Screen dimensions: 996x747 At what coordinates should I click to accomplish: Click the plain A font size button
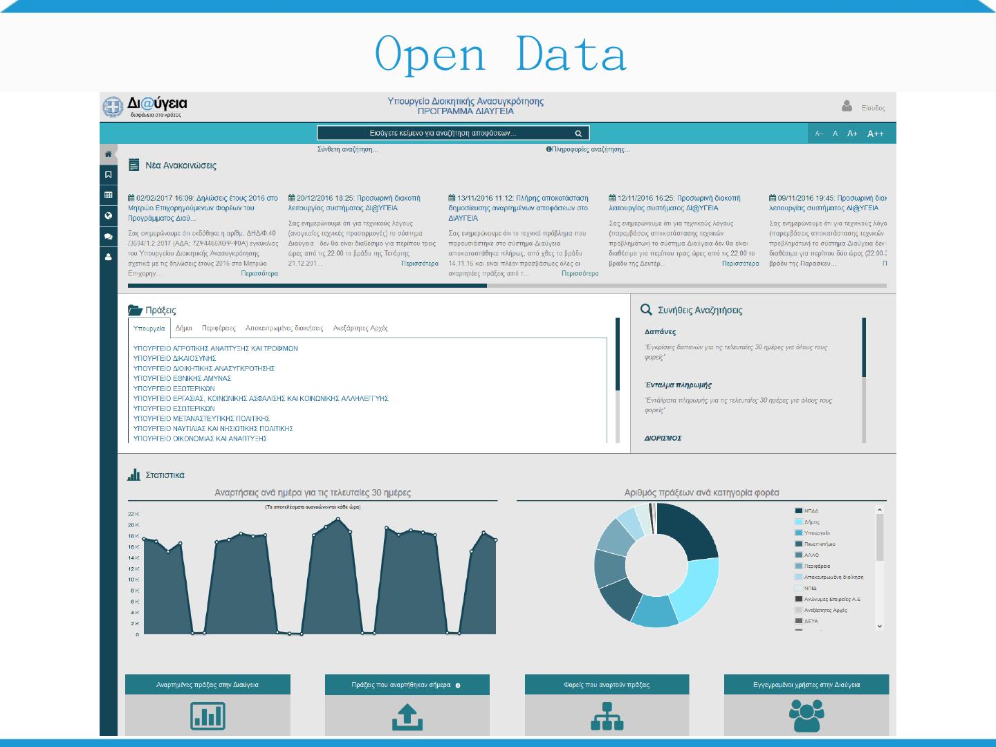pyautogui.click(x=835, y=133)
